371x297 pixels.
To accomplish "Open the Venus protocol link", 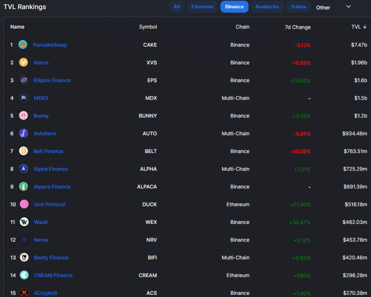I will pos(41,63).
